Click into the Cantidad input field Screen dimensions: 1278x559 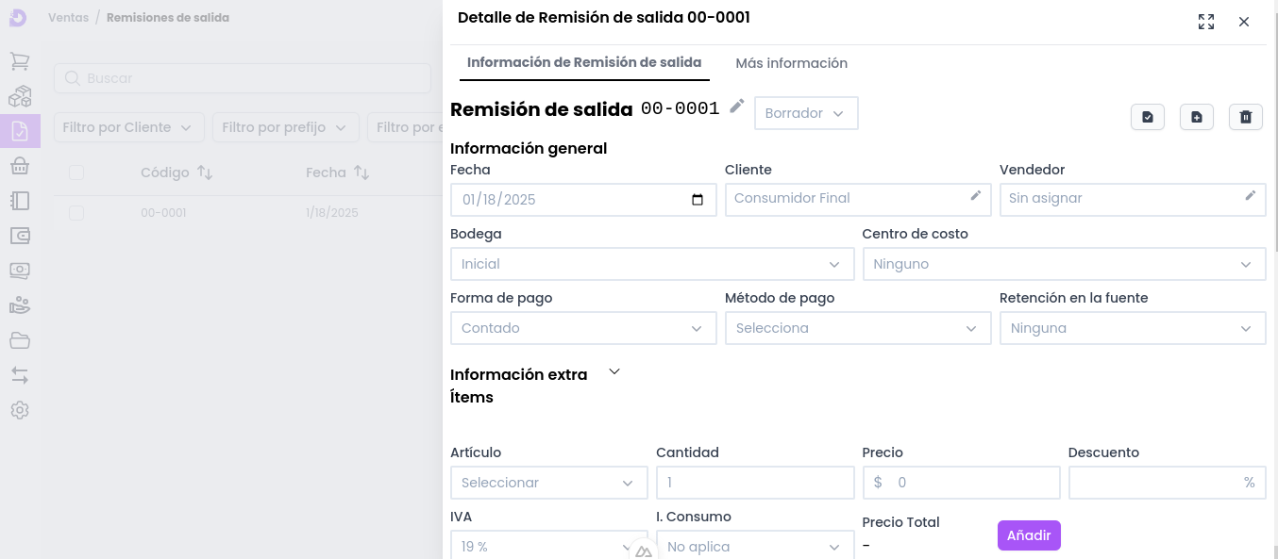pyautogui.click(x=754, y=483)
